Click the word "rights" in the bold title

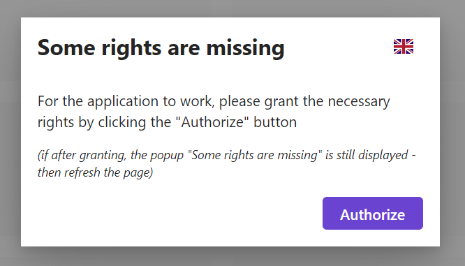coord(132,49)
